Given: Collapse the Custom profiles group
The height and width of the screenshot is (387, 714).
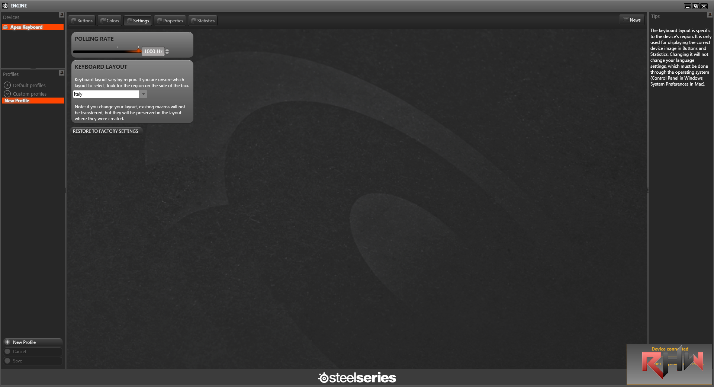Looking at the screenshot, I should (x=7, y=94).
